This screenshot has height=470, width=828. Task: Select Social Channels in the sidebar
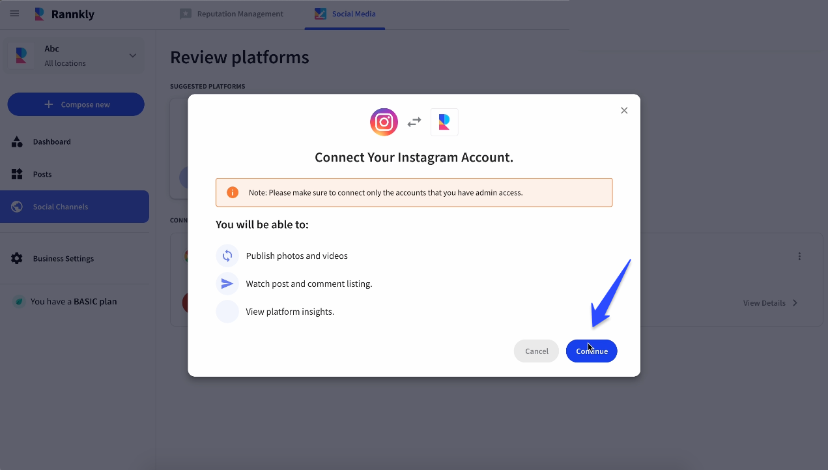tap(74, 207)
